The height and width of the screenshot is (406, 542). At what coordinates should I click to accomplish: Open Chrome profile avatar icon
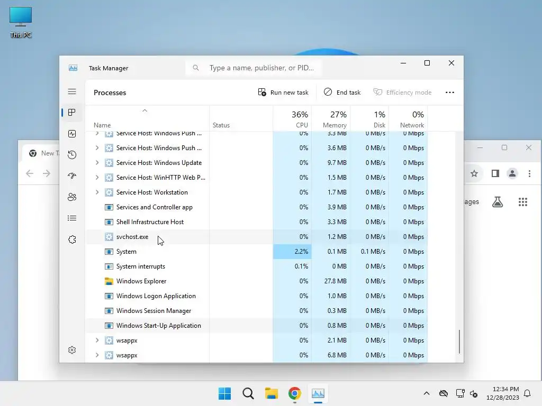[512, 173]
